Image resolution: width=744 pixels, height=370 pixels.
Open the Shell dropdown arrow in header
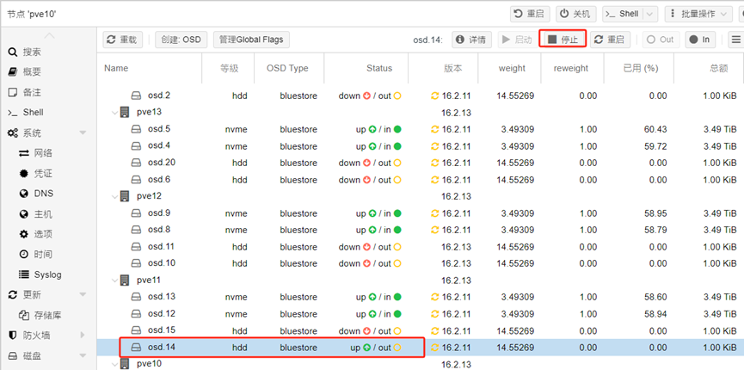click(650, 15)
